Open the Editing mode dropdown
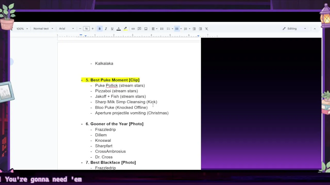Viewport: 330px width, 185px height. tap(294, 29)
